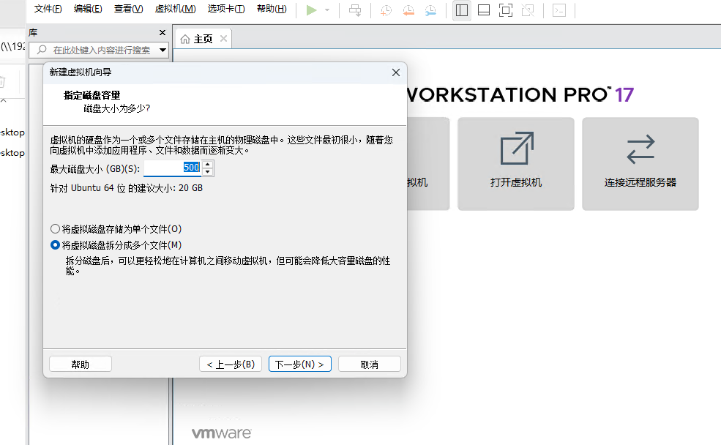Open the snapshot manager toolbar icon
Image resolution: width=721 pixels, height=445 pixels.
430,10
